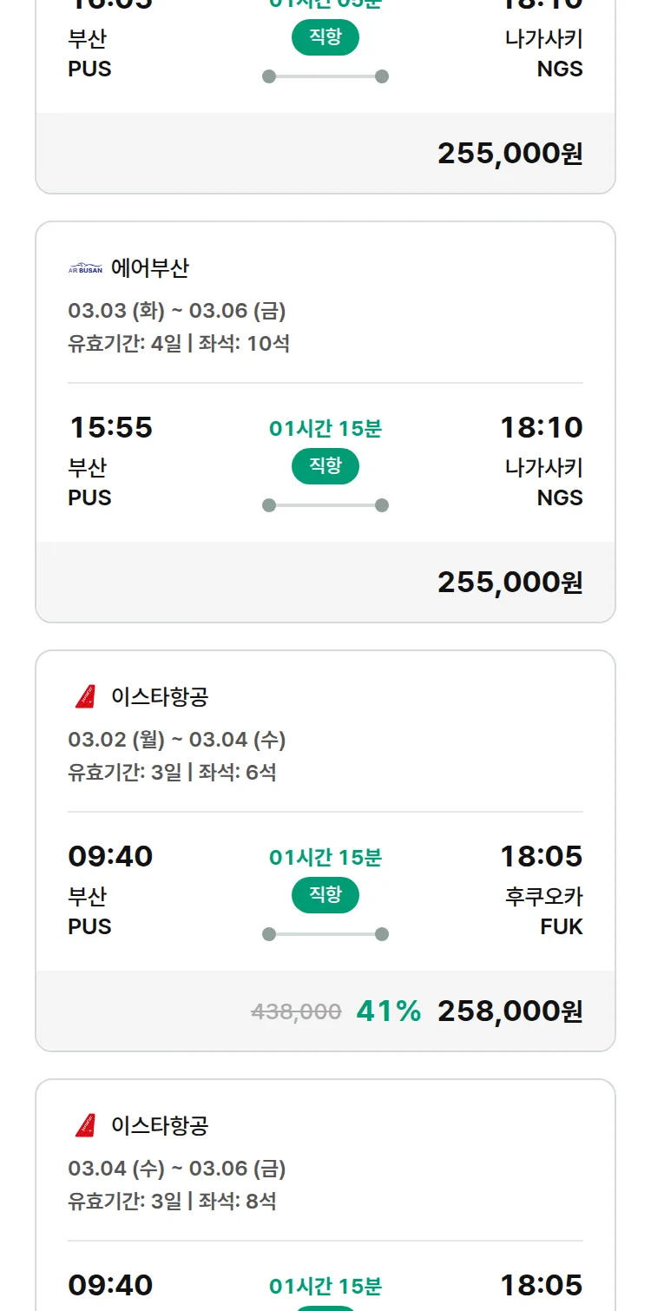Click route line under the 15:55 flight's 직항 badge
This screenshot has height=1311, width=651.
325,505
